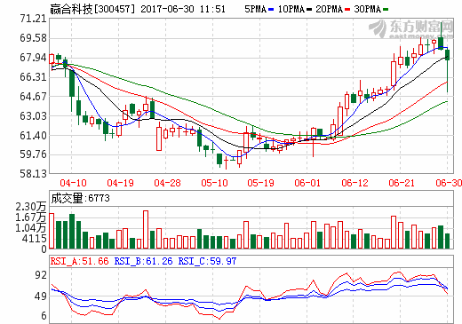Click the 4115 volume axis label
Viewport: 462px width, 324px height.
pyautogui.click(x=35, y=239)
